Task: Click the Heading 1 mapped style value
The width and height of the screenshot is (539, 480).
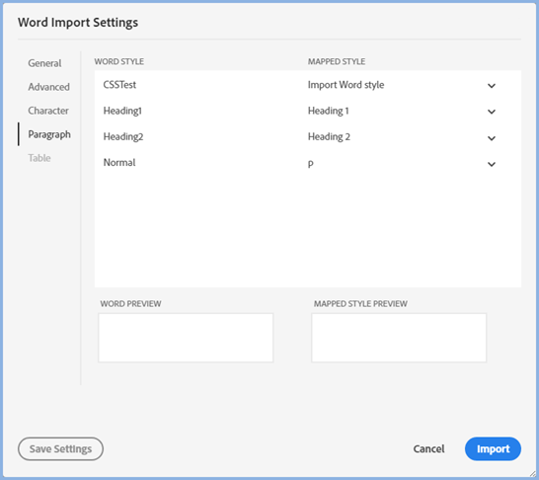Action: (x=329, y=111)
